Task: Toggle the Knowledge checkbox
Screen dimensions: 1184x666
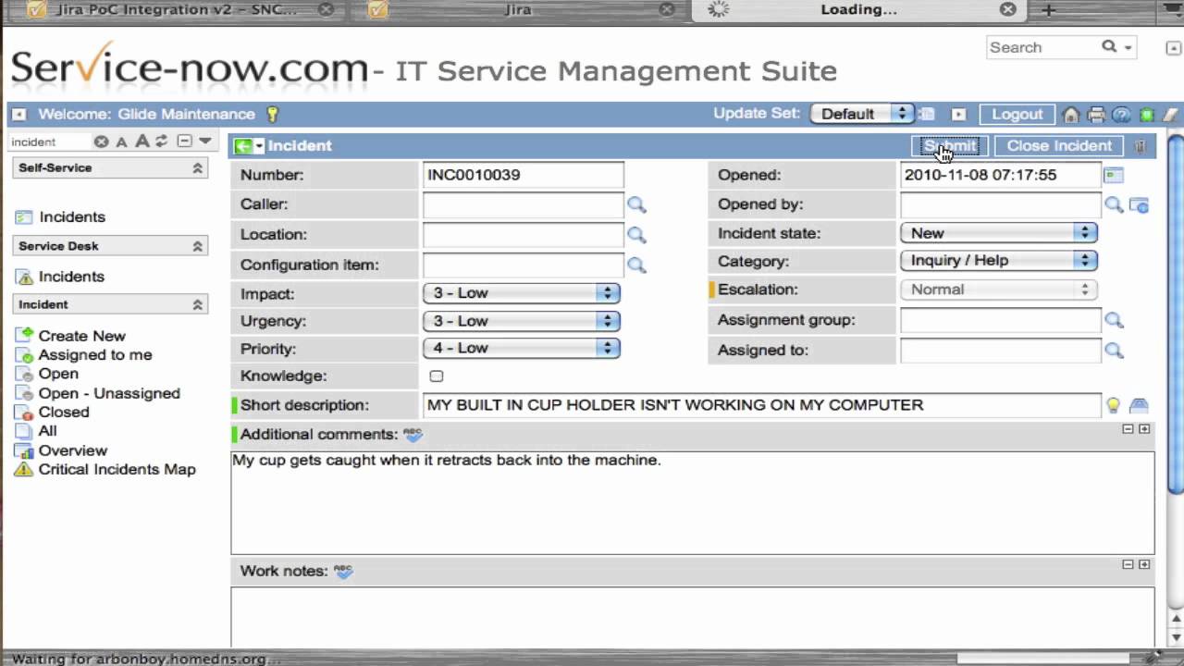Action: click(437, 376)
